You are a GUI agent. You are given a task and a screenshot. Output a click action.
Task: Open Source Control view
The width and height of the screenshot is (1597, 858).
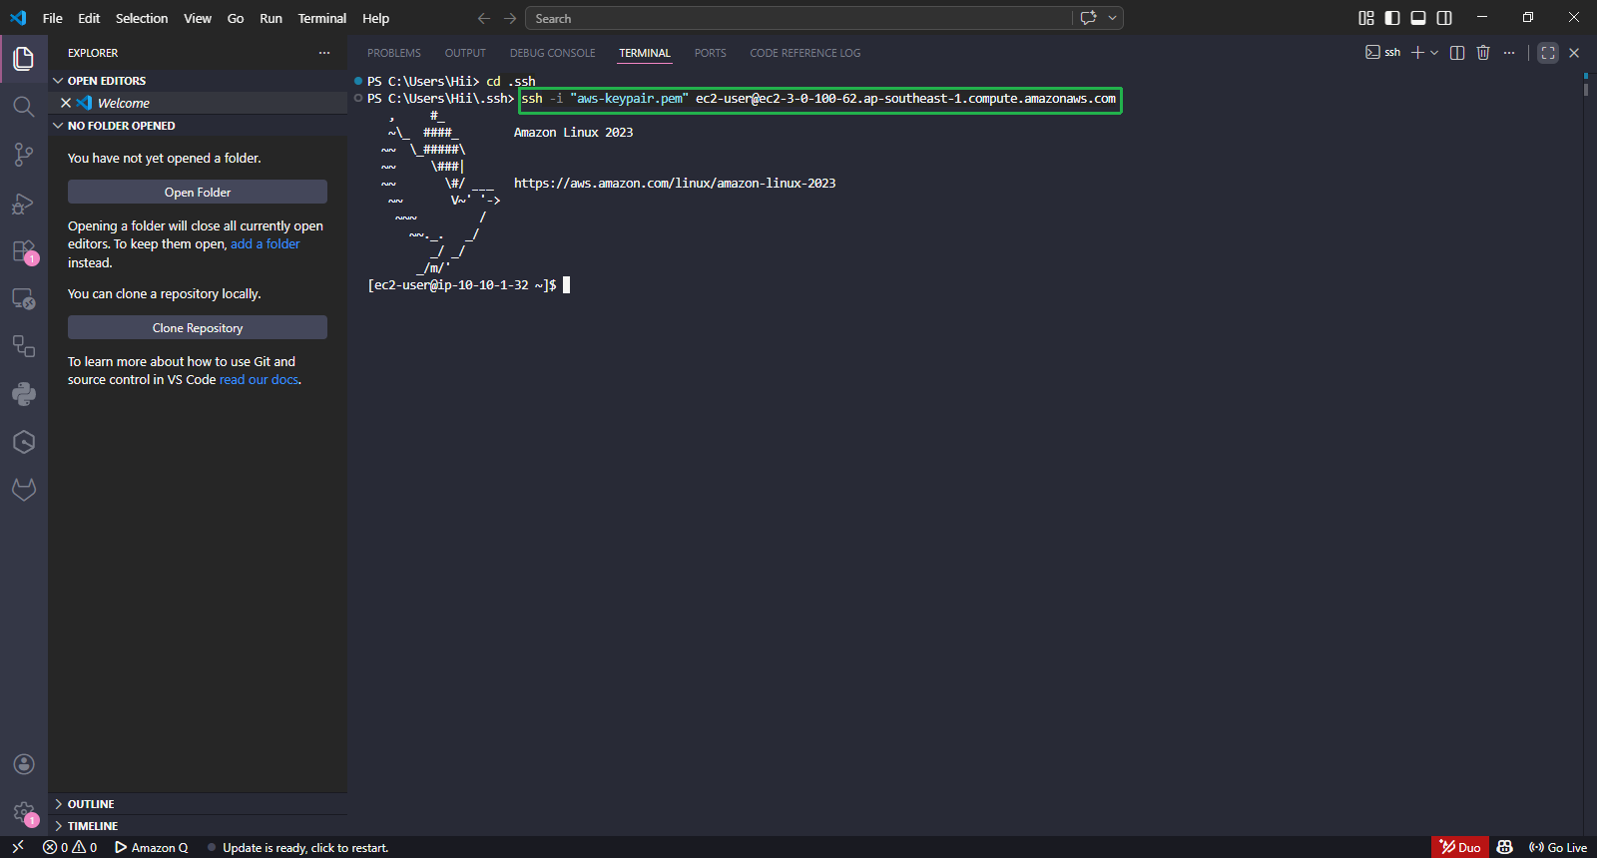24,155
